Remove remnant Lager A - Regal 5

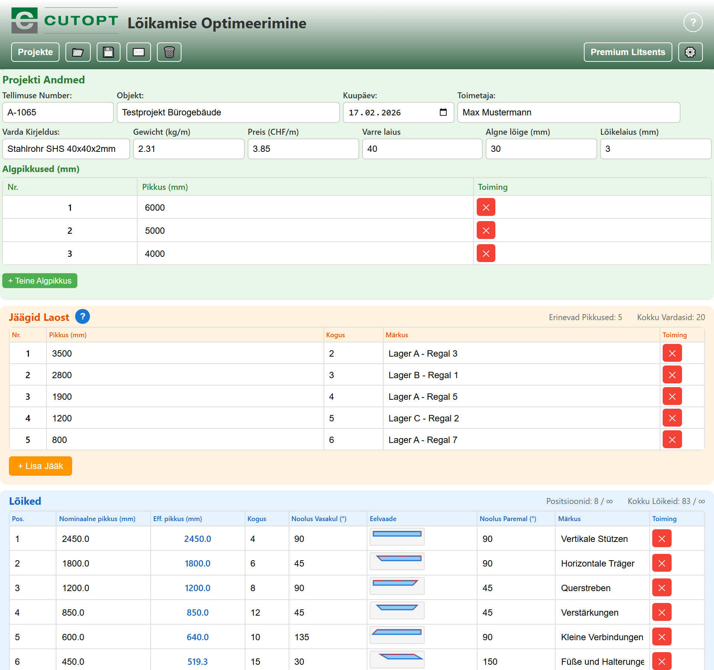672,396
